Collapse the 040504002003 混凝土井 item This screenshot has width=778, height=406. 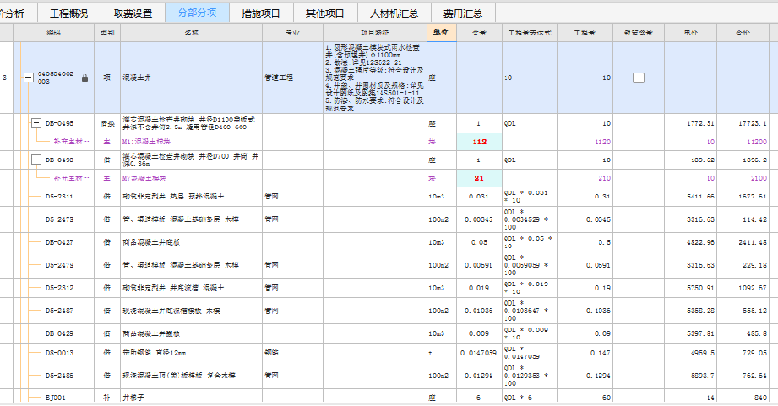pos(29,78)
